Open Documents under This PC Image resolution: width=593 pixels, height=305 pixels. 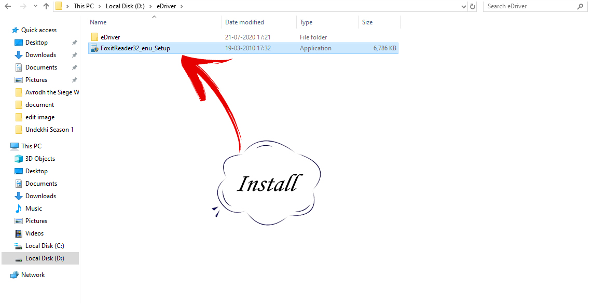41,184
